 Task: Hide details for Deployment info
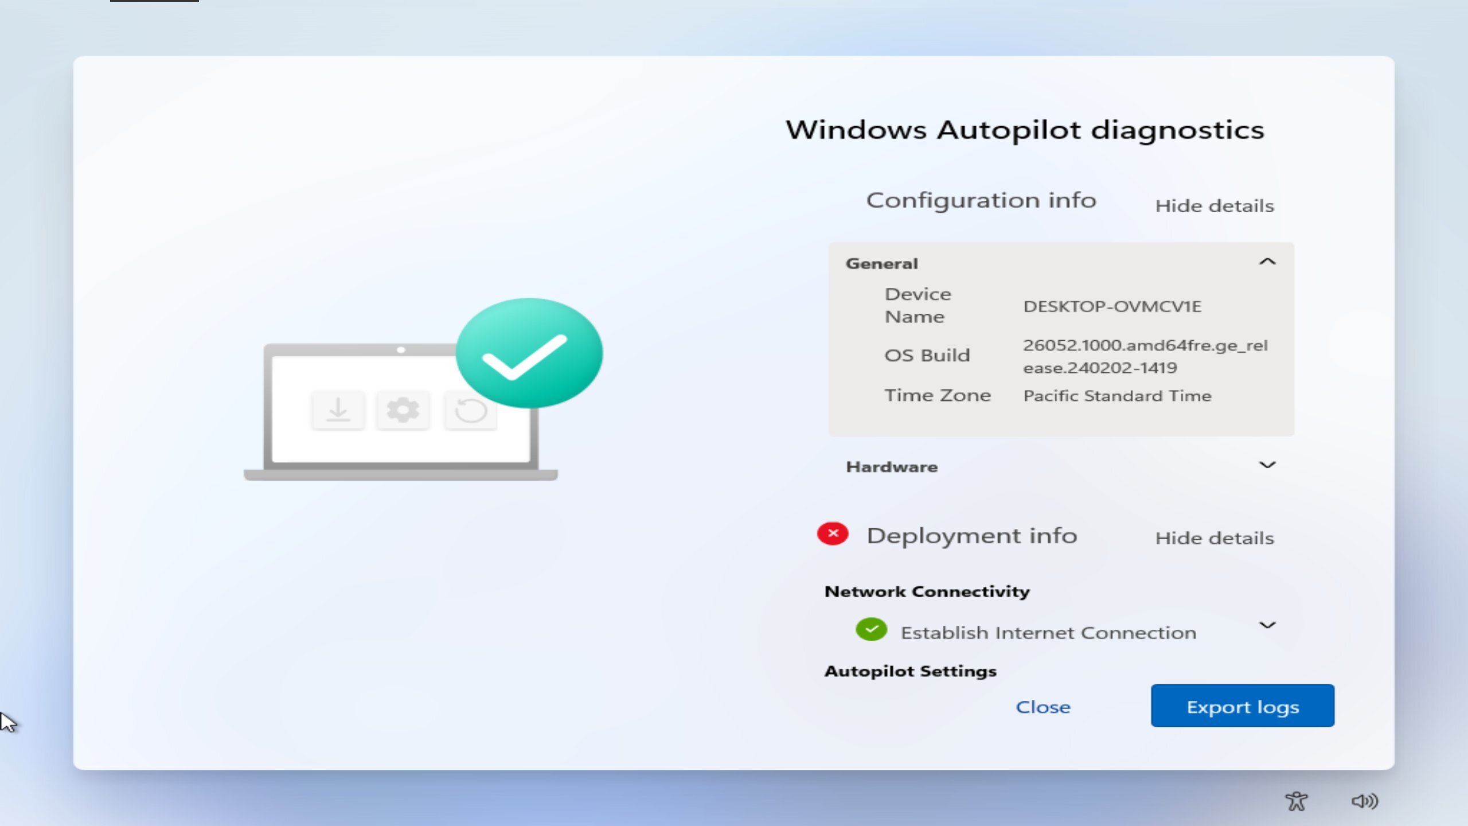tap(1215, 539)
